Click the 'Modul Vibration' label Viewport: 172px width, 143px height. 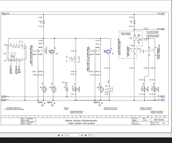[126, 33]
